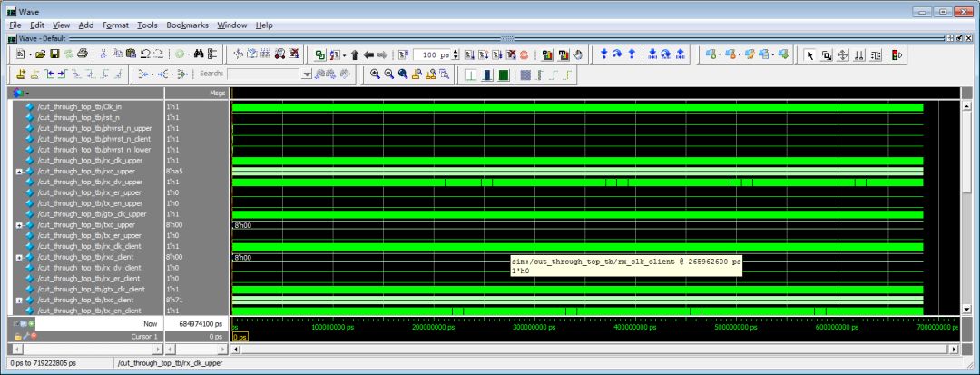The width and height of the screenshot is (980, 375).
Task: Click the Now time value 684974100 ps
Action: pyautogui.click(x=201, y=324)
